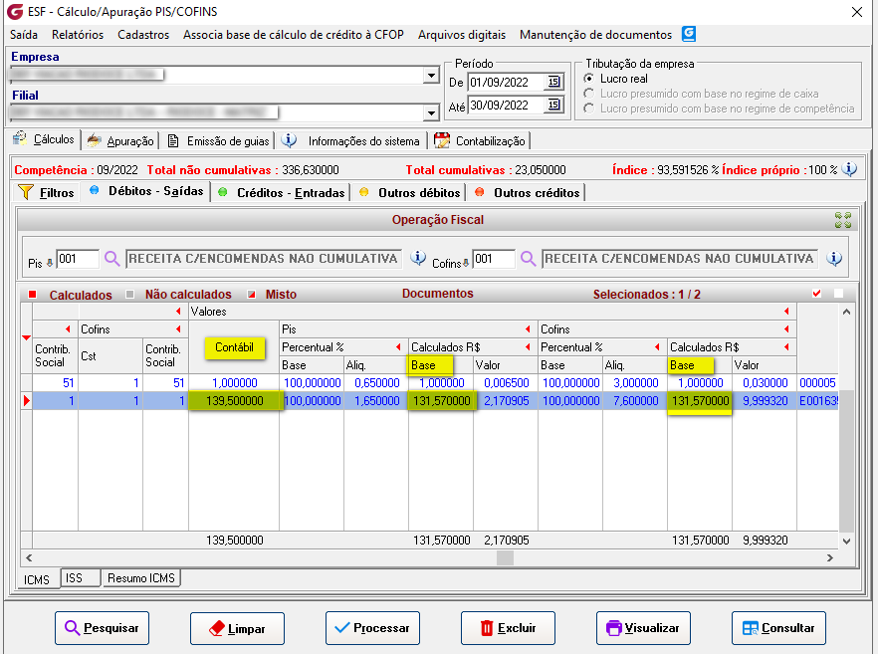
Task: Click the Pis code input field
Action: point(78,259)
